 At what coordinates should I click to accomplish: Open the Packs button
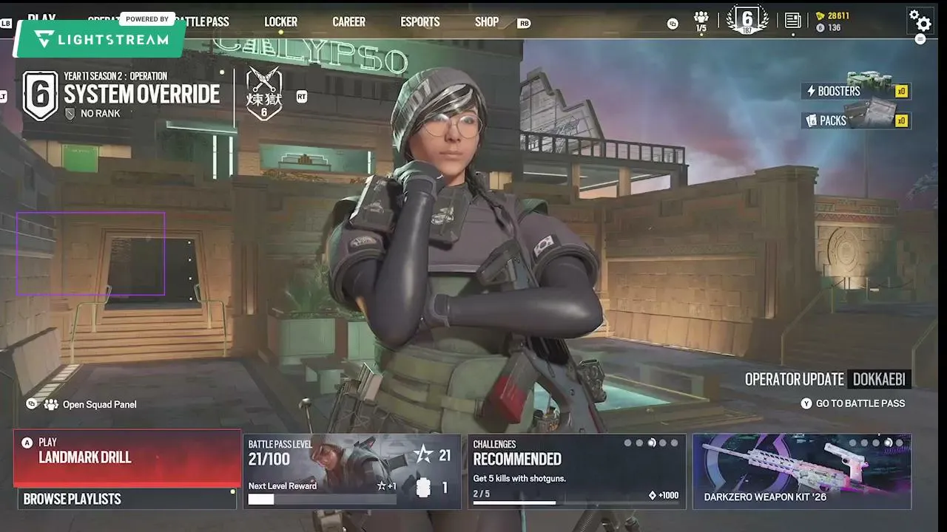click(856, 120)
